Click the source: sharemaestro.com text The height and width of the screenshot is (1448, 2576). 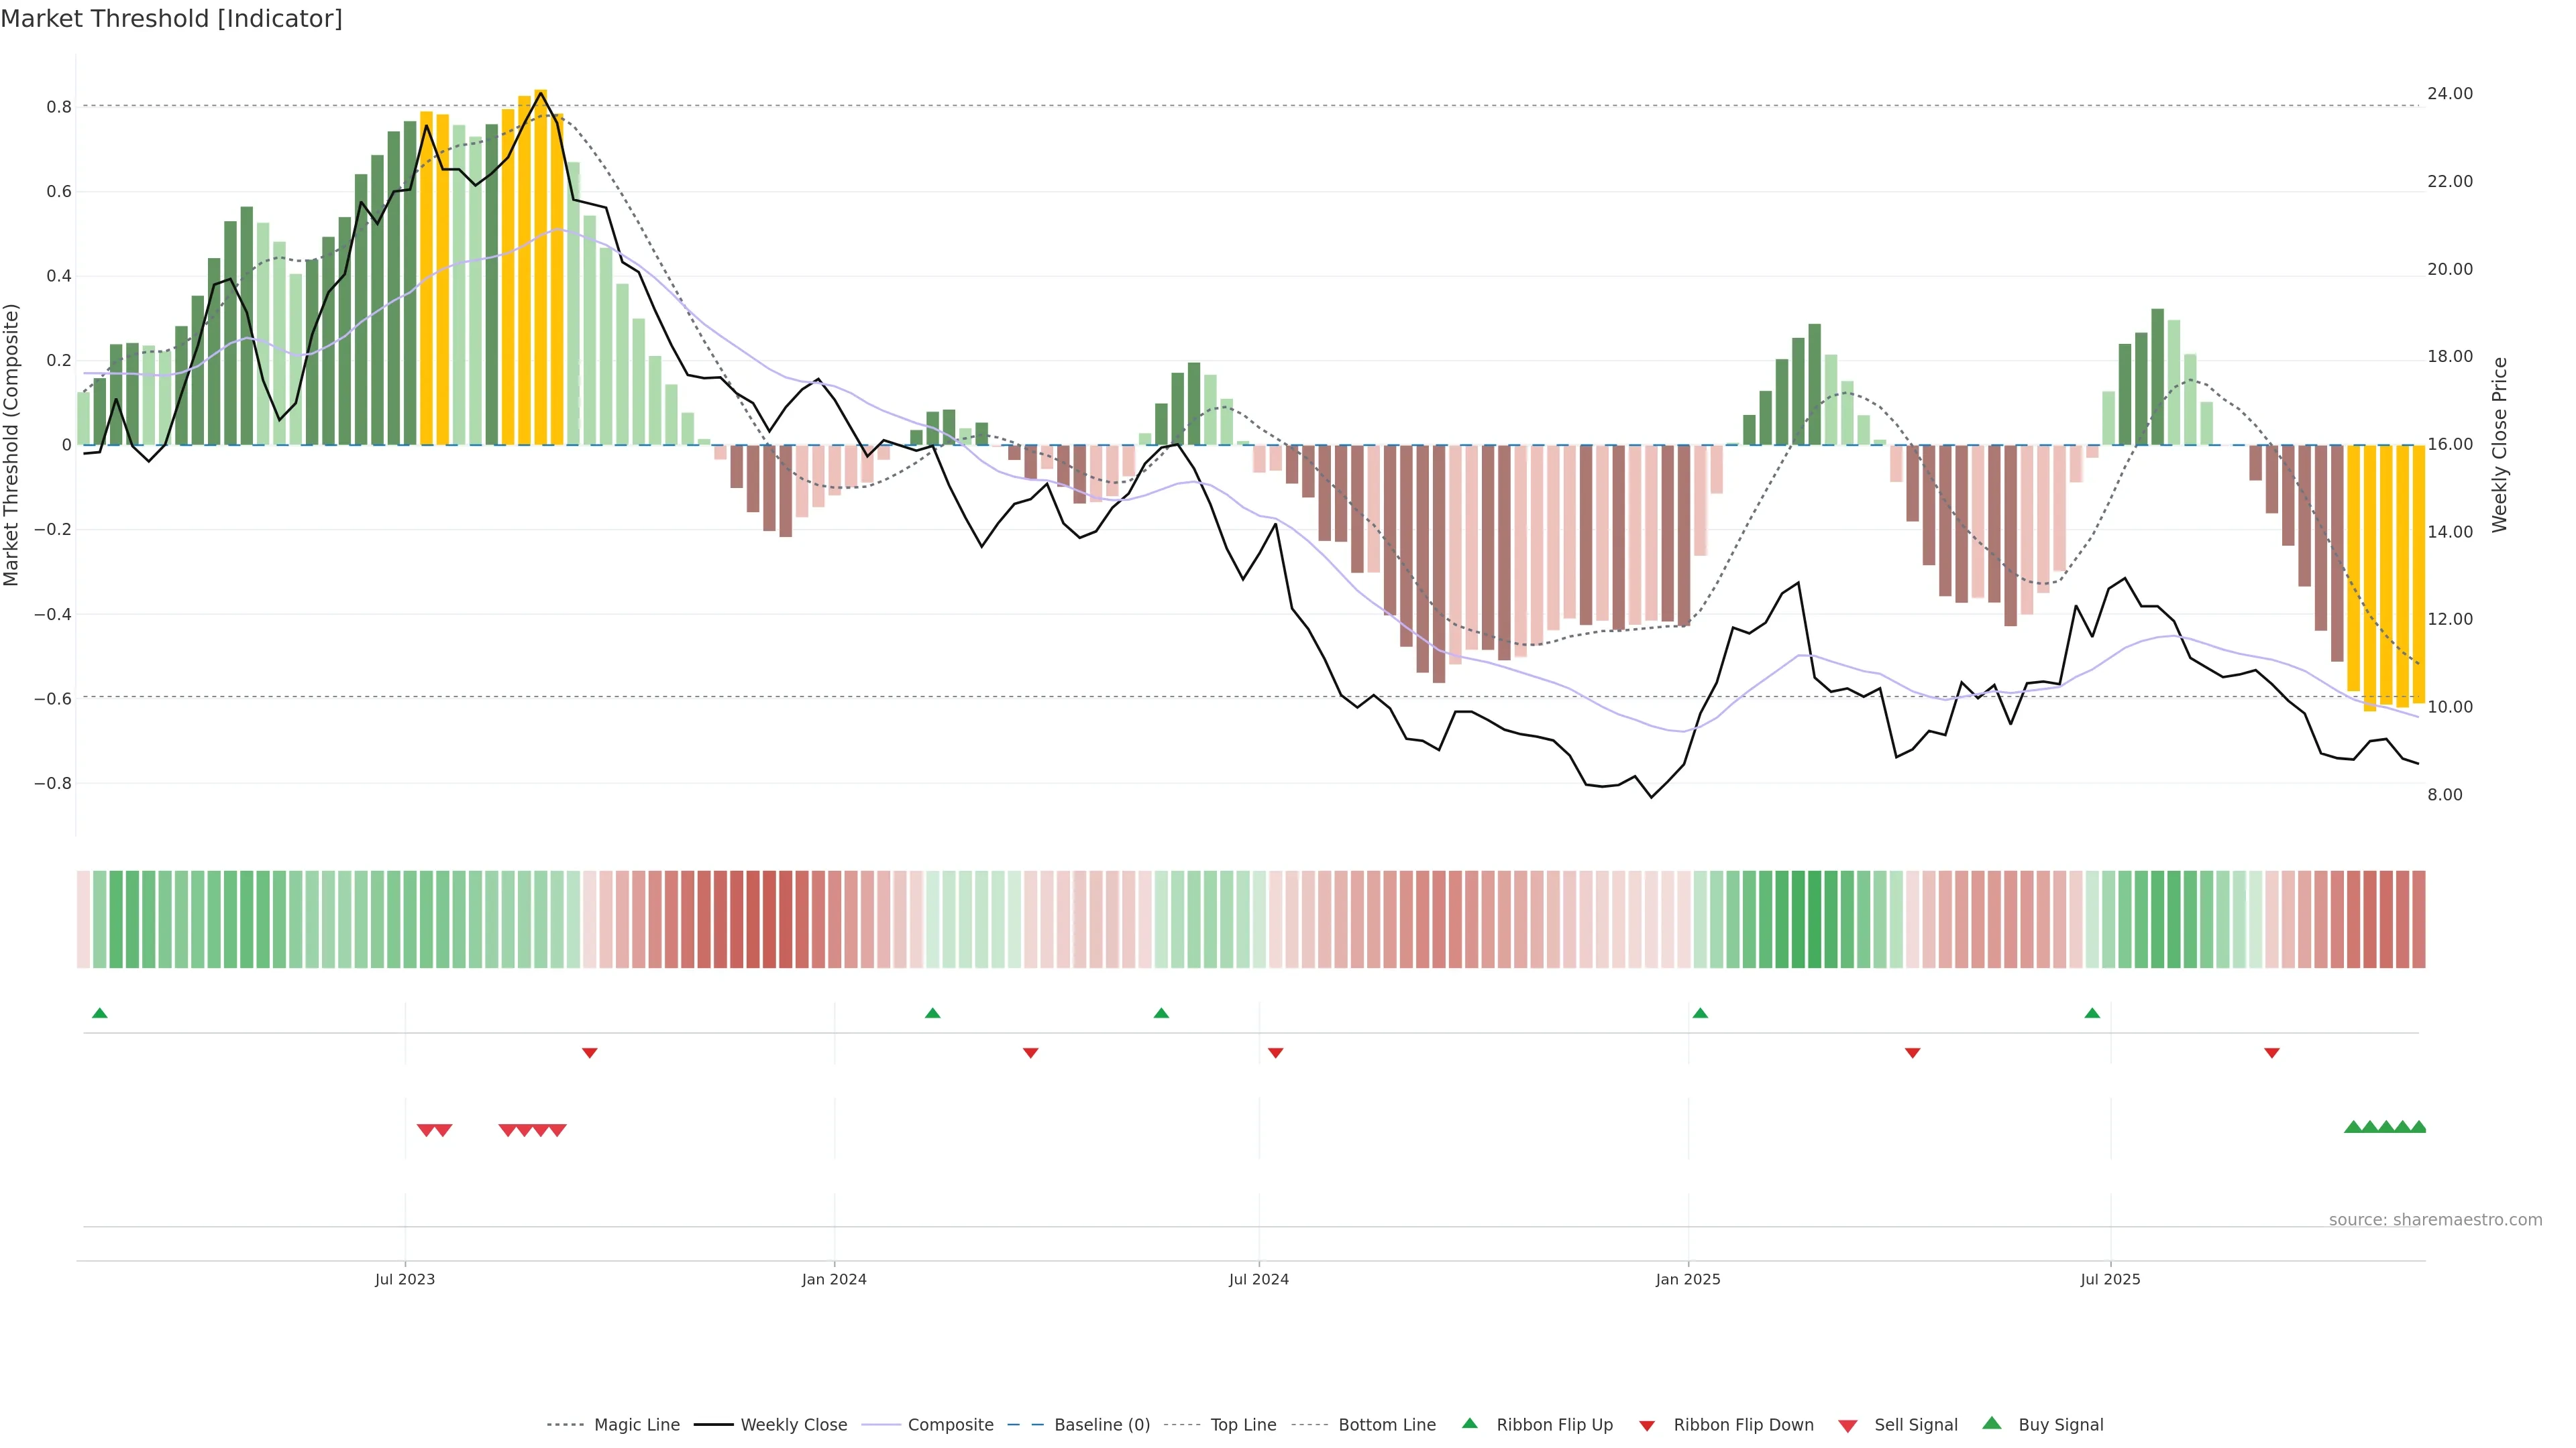pyautogui.click(x=2435, y=1219)
